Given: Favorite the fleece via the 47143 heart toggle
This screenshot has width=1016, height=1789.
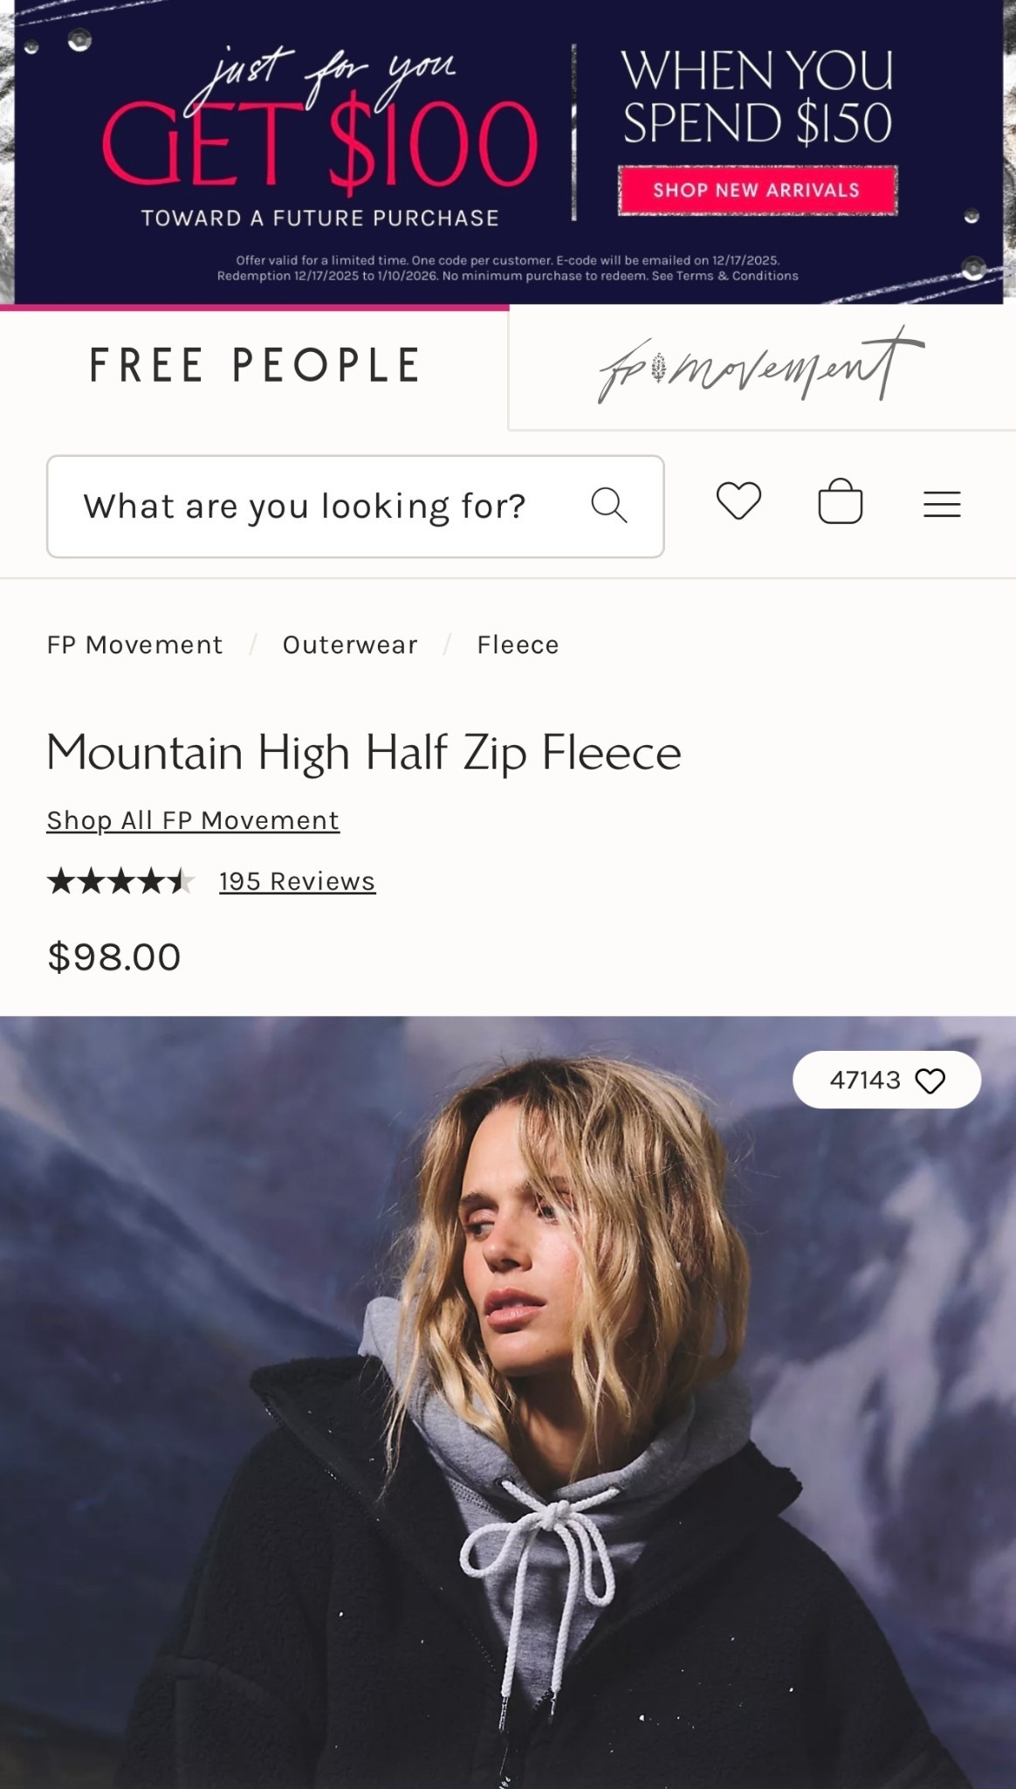Looking at the screenshot, I should point(930,1081).
